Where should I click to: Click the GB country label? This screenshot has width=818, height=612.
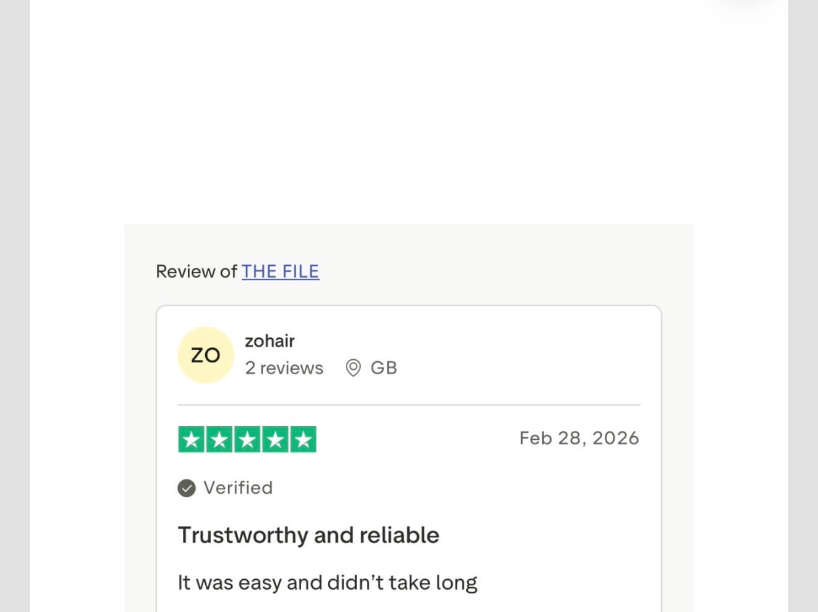coord(384,368)
